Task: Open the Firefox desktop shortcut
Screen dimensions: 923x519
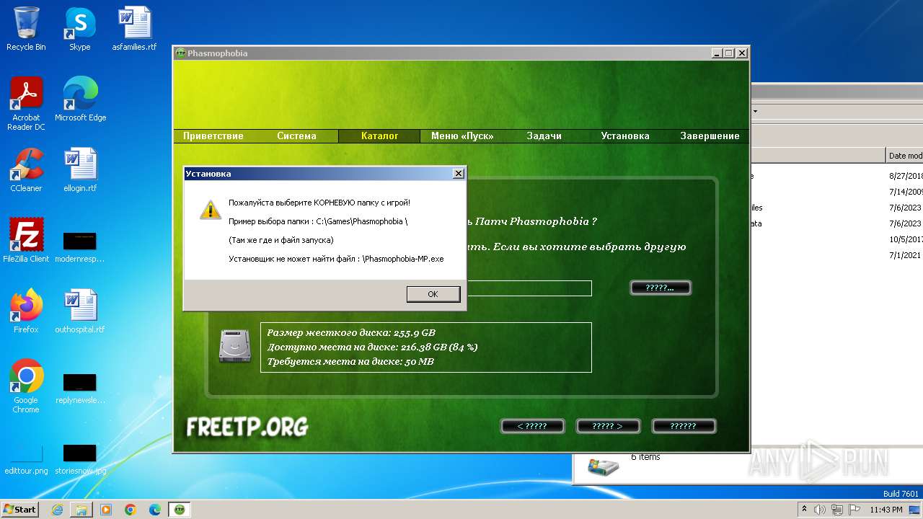Action: coord(26,311)
